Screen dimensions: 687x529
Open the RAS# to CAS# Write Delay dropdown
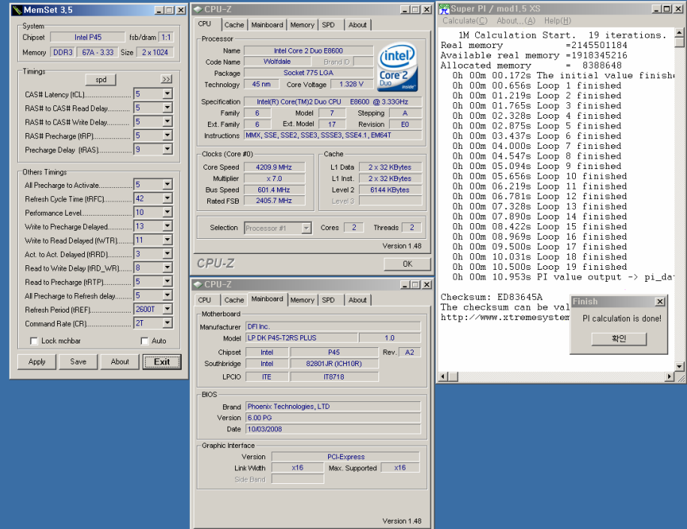tap(167, 122)
